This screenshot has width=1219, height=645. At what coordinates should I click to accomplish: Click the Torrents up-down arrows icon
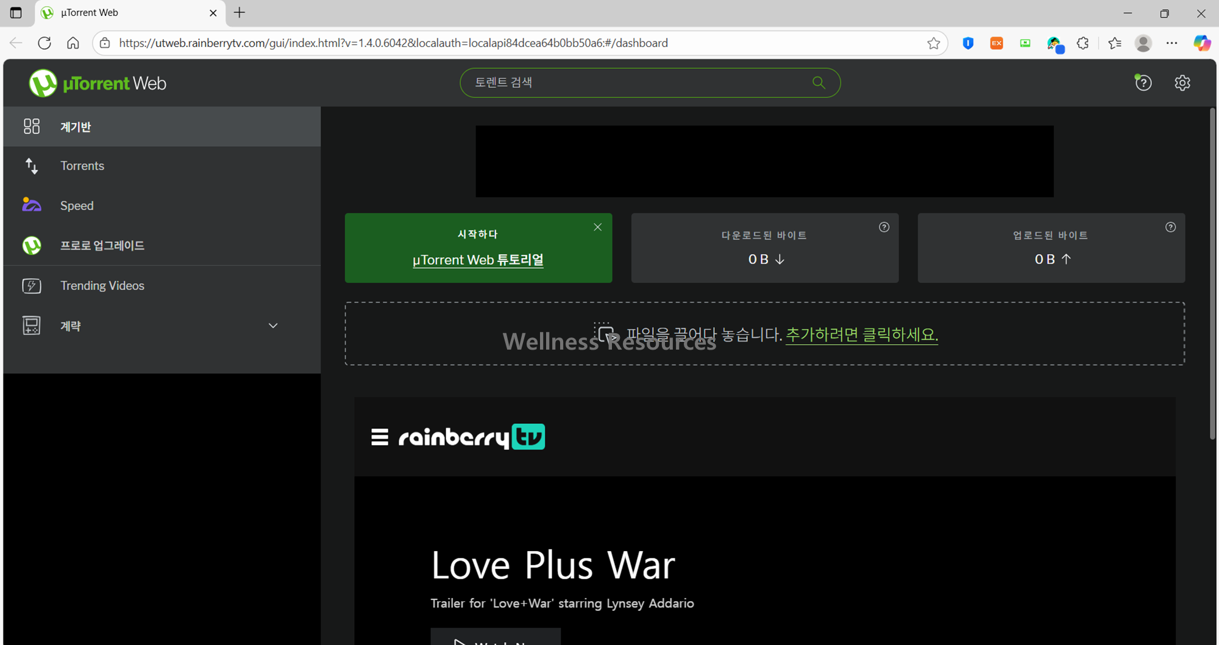(x=32, y=166)
